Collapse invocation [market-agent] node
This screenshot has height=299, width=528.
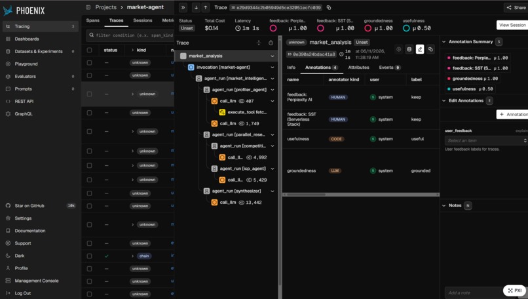click(272, 68)
